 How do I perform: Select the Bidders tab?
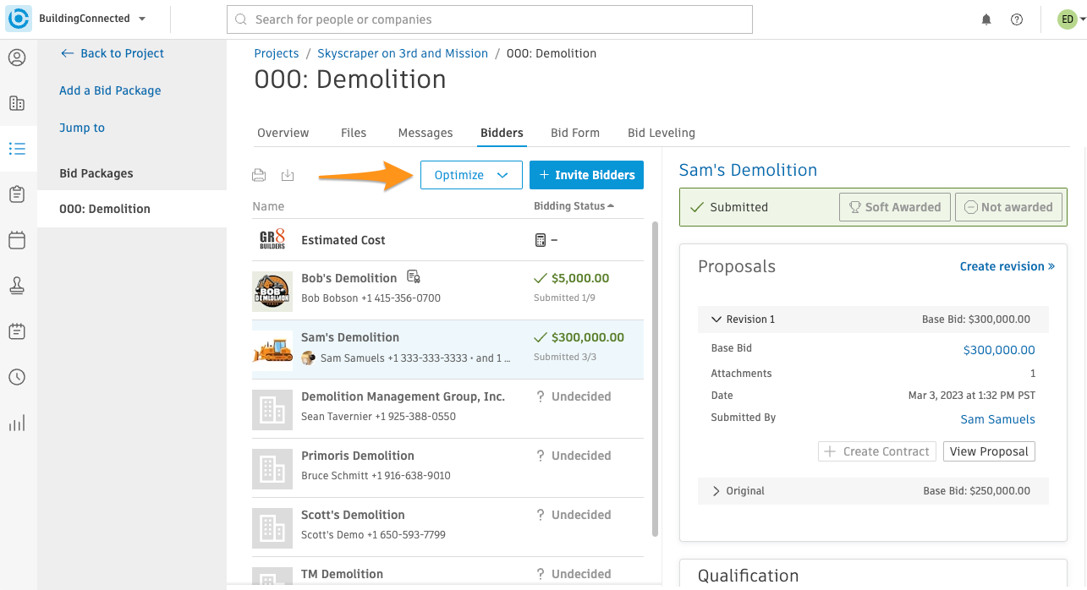coord(502,133)
